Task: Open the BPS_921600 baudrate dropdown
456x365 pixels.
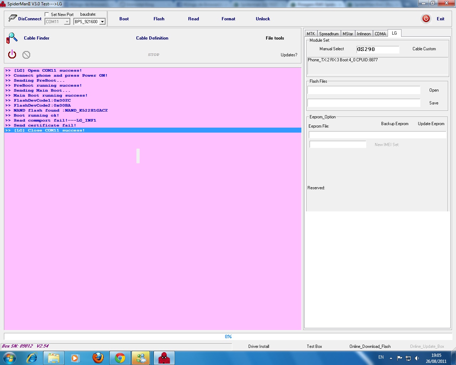Action: point(102,22)
